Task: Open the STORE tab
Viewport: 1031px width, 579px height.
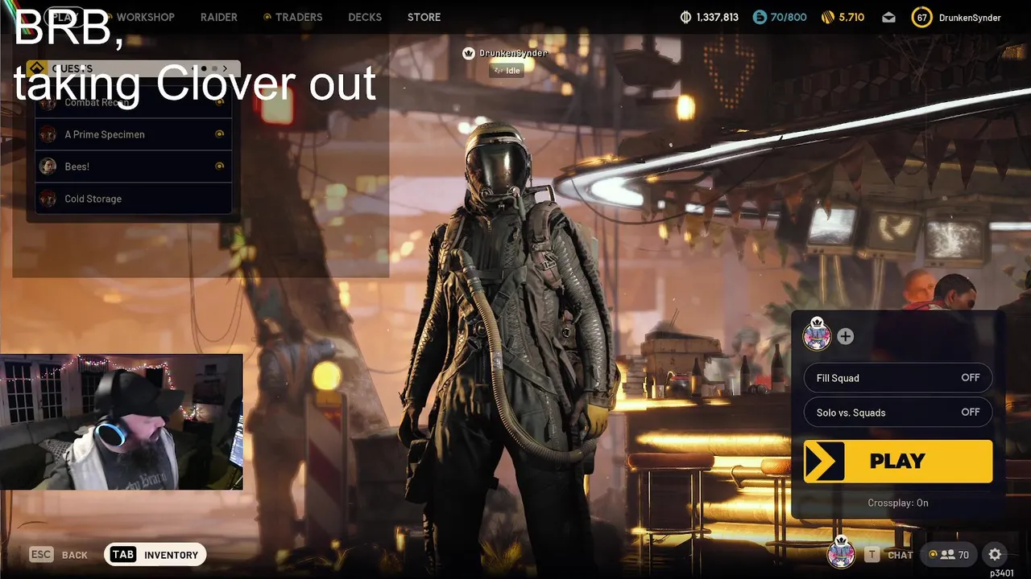Action: coord(424,17)
